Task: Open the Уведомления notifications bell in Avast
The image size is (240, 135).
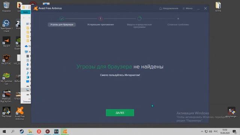Action: 168,8
